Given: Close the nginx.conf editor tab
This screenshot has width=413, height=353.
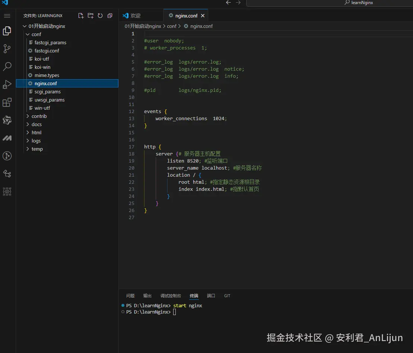Looking at the screenshot, I should tap(203, 16).
